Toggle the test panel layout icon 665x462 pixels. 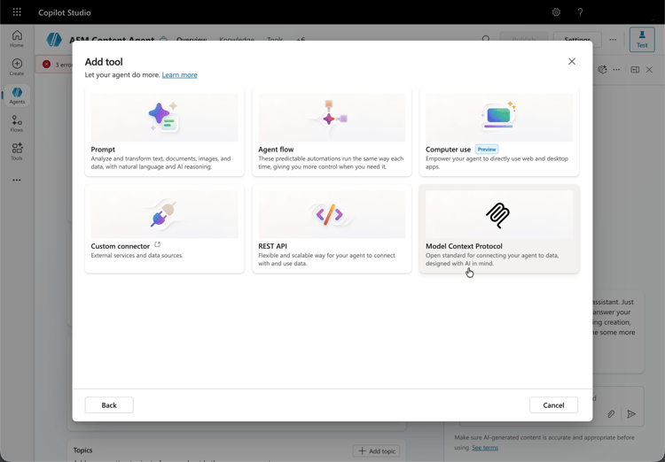[x=635, y=69]
